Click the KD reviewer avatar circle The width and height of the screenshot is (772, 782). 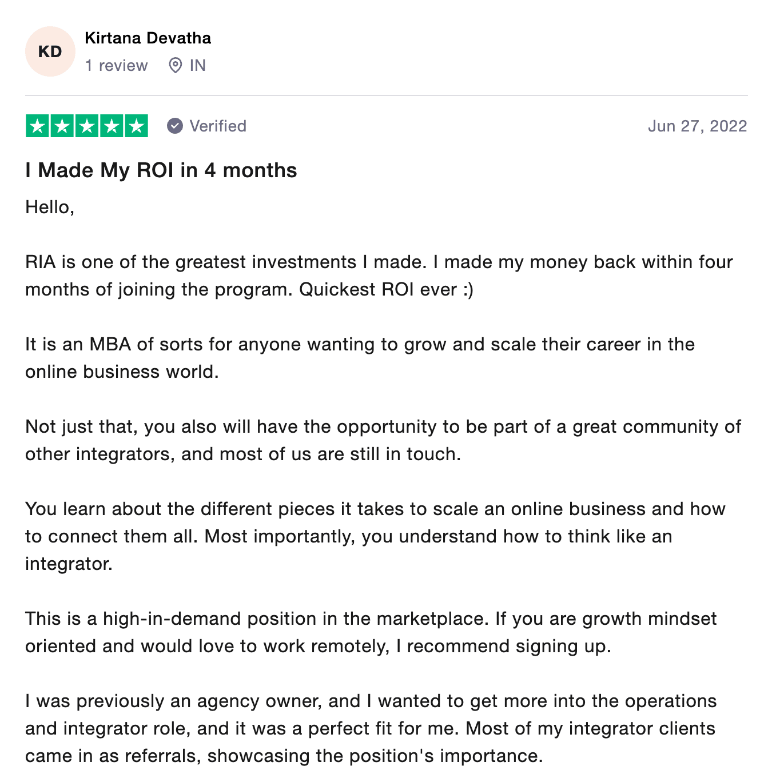50,51
